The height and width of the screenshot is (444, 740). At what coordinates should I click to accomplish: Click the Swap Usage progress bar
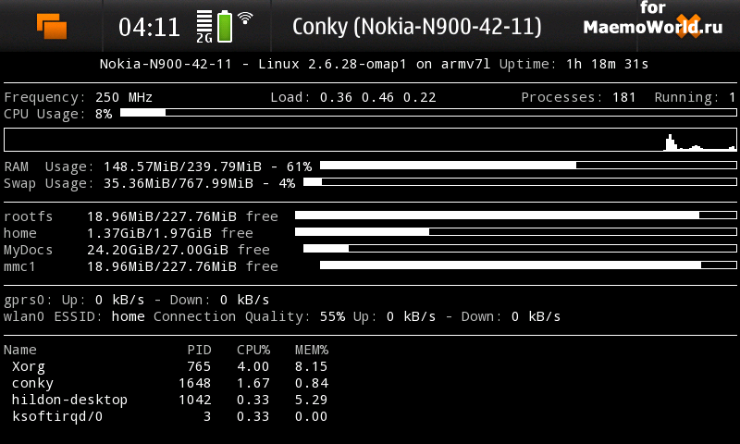(520, 182)
